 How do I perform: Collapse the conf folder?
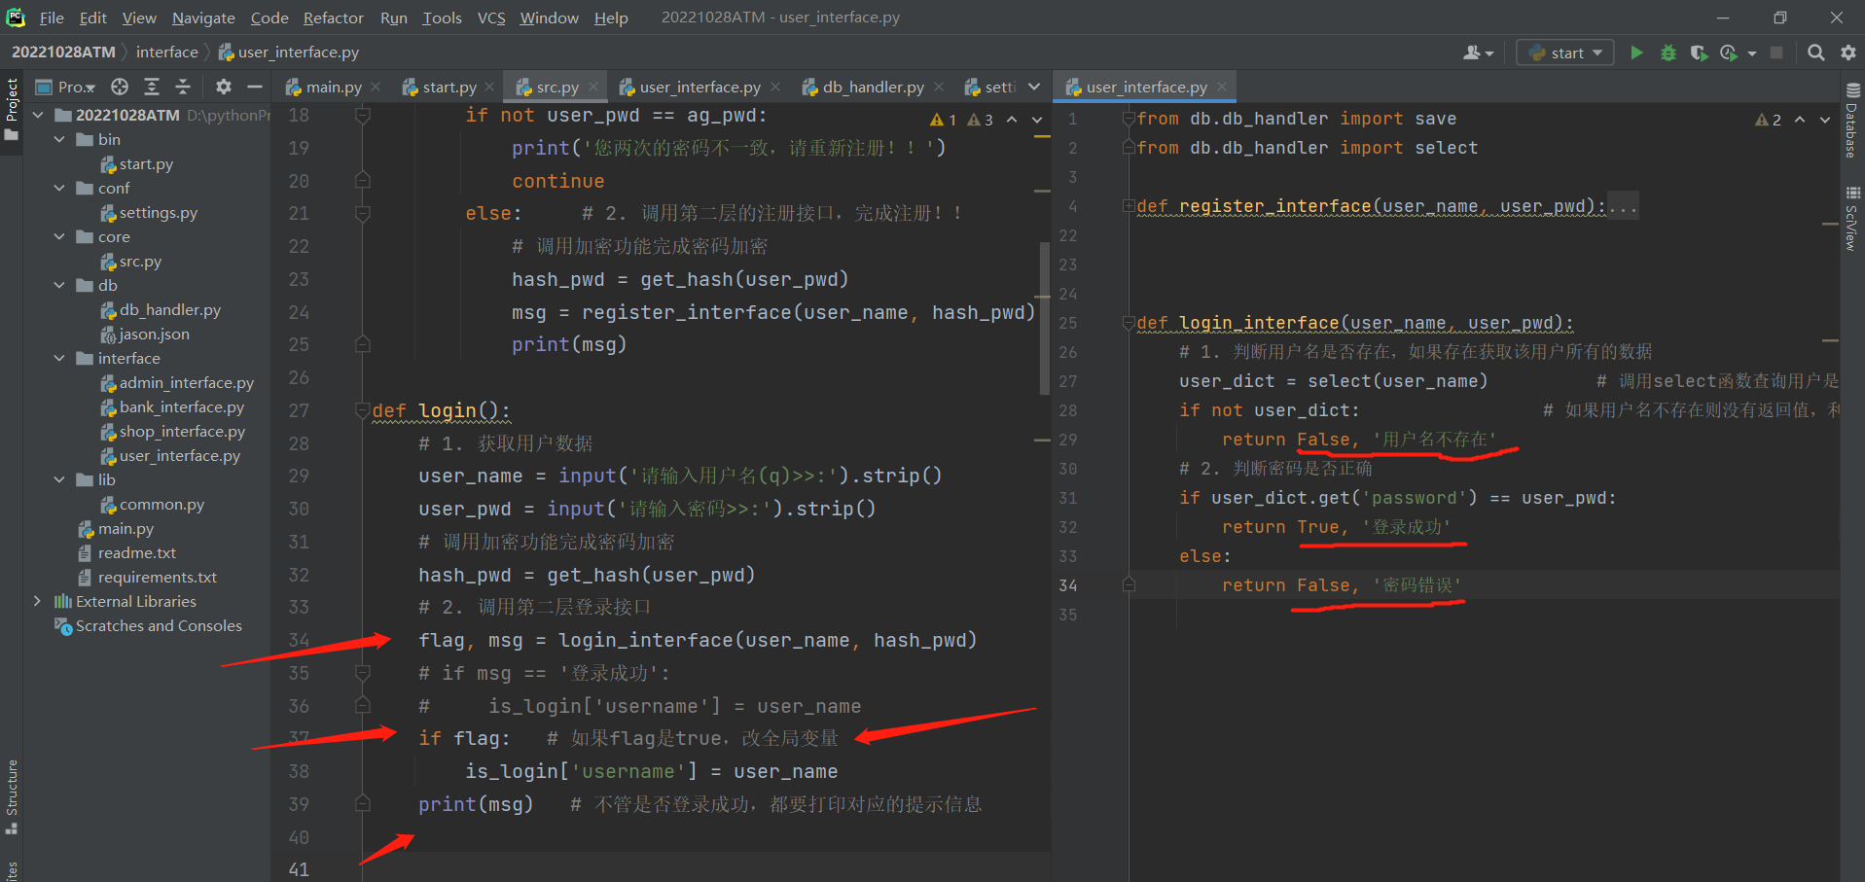pyautogui.click(x=60, y=188)
